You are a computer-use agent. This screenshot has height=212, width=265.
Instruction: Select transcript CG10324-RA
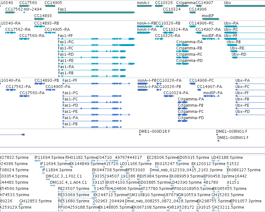[168, 33]
